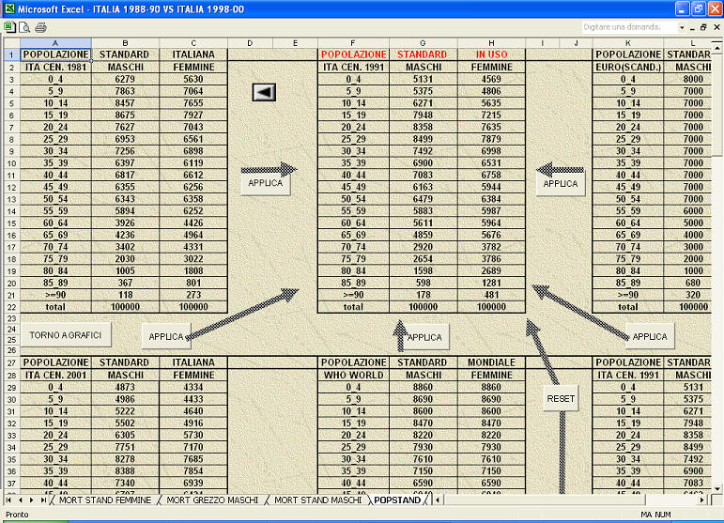
Task: Select cell 'ITA CEN. 2001'
Action: pyautogui.click(x=55, y=375)
